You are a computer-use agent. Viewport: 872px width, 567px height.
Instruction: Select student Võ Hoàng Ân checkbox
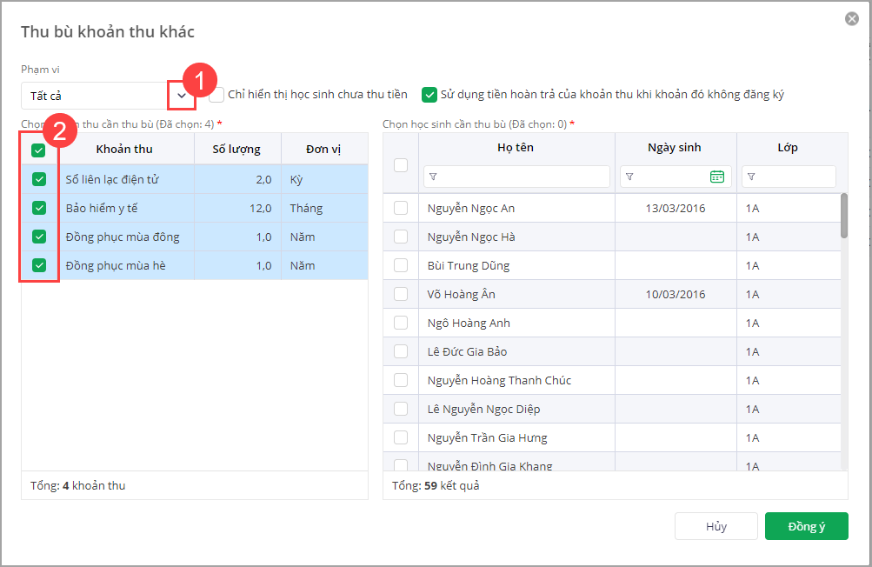401,294
